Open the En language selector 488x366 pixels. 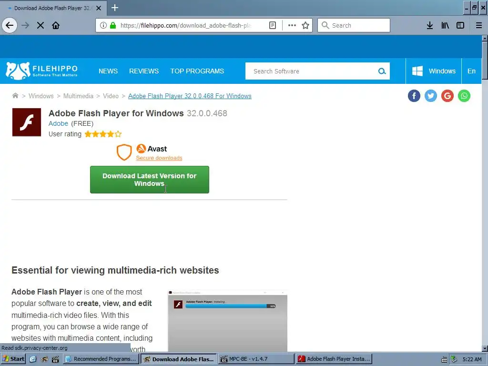[x=471, y=71]
